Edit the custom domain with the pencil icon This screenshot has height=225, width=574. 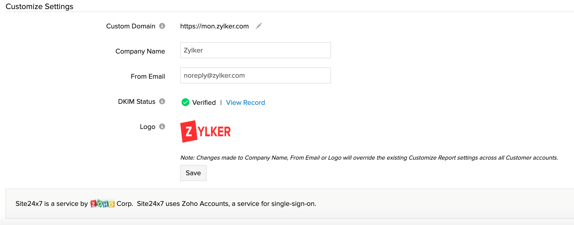(x=259, y=26)
